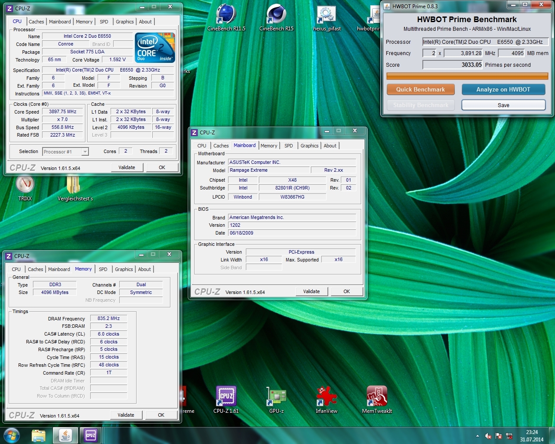Click Analyze on HWBOT button

(x=503, y=89)
